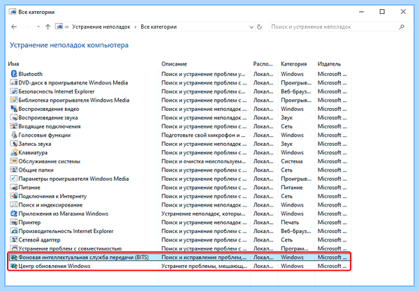This screenshot has height=291, width=419.
Task: Expand the hidden breadcrumb chevrons in address bar
Action: [x=66, y=27]
